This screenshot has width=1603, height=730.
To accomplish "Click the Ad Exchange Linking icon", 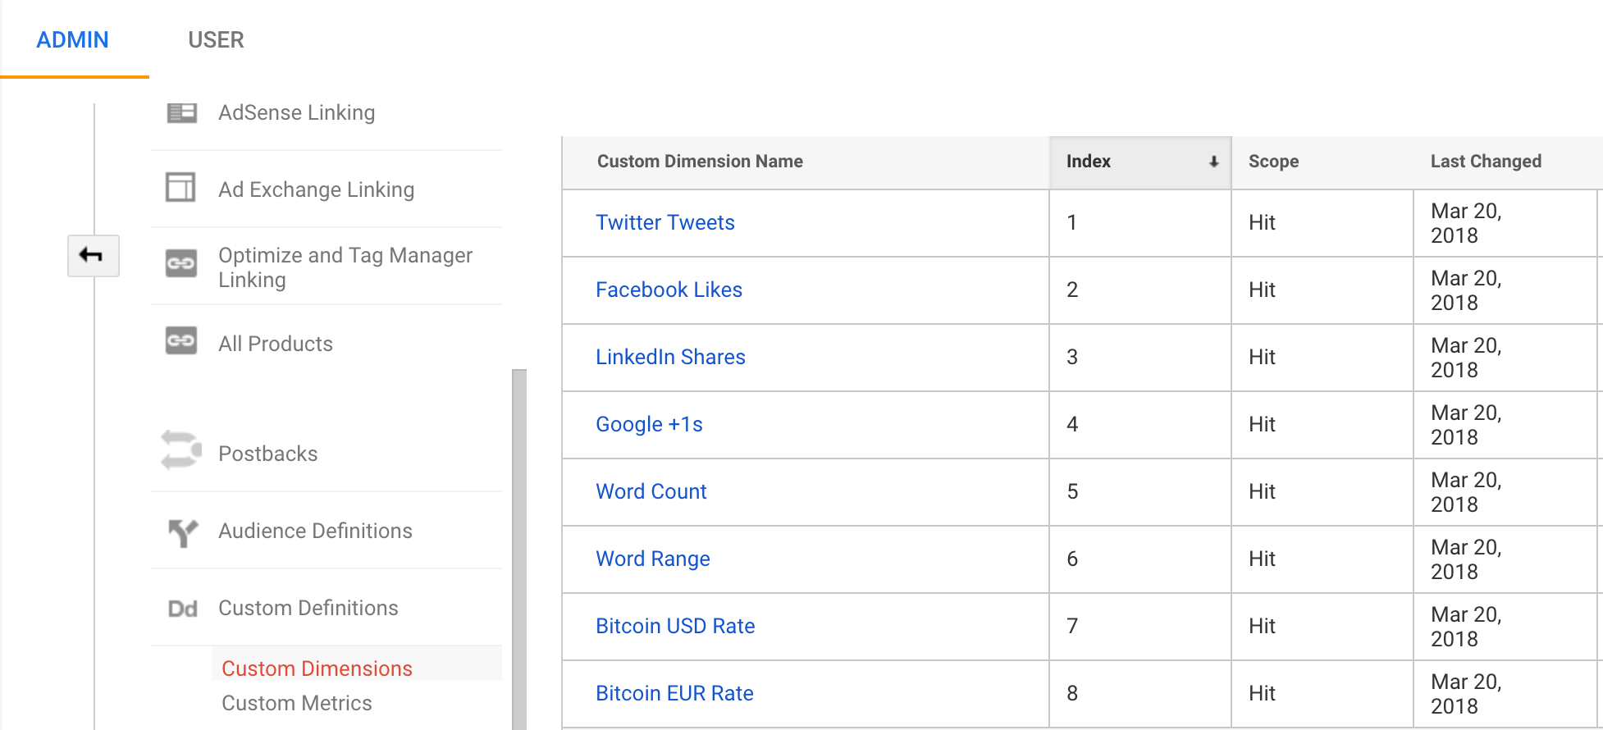I will (x=180, y=187).
